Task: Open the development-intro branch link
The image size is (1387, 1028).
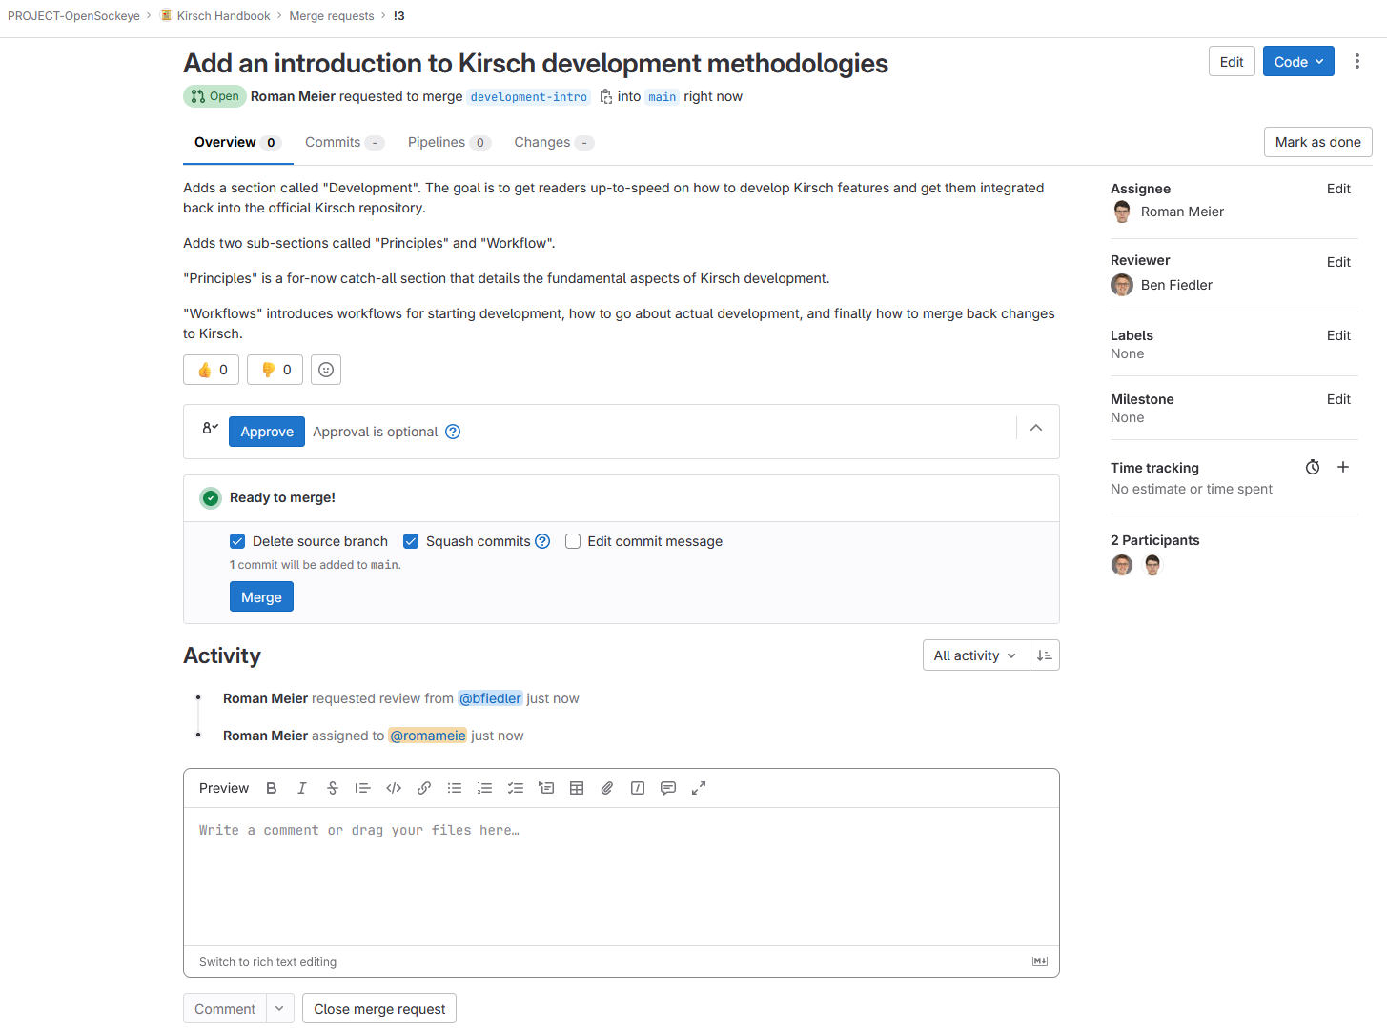Action: coord(529,96)
